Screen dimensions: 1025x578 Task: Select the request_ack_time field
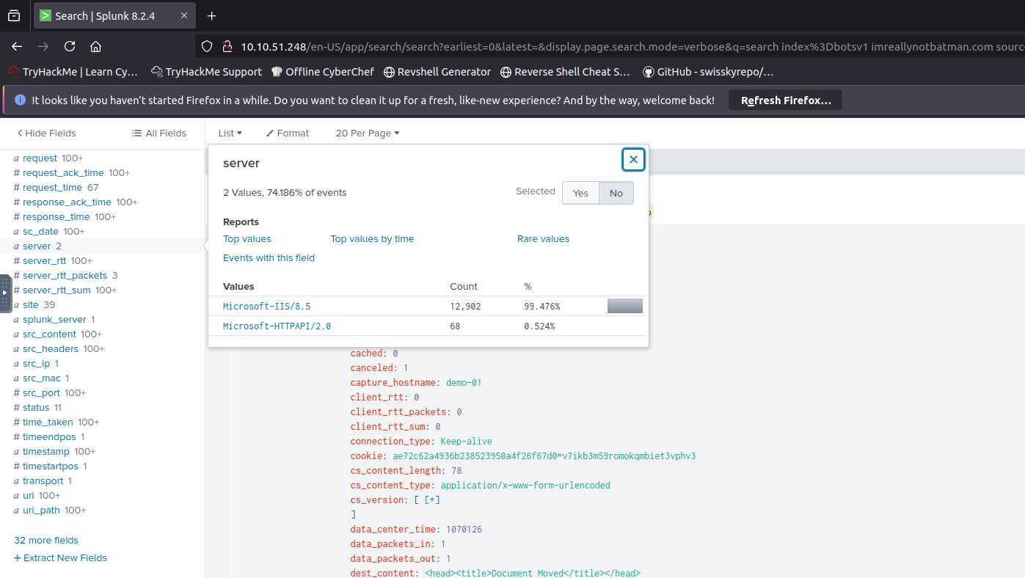pos(63,172)
